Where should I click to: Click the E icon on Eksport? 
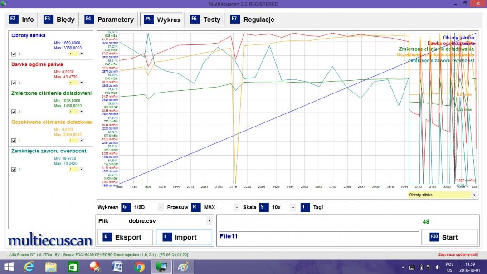pyautogui.click(x=107, y=237)
